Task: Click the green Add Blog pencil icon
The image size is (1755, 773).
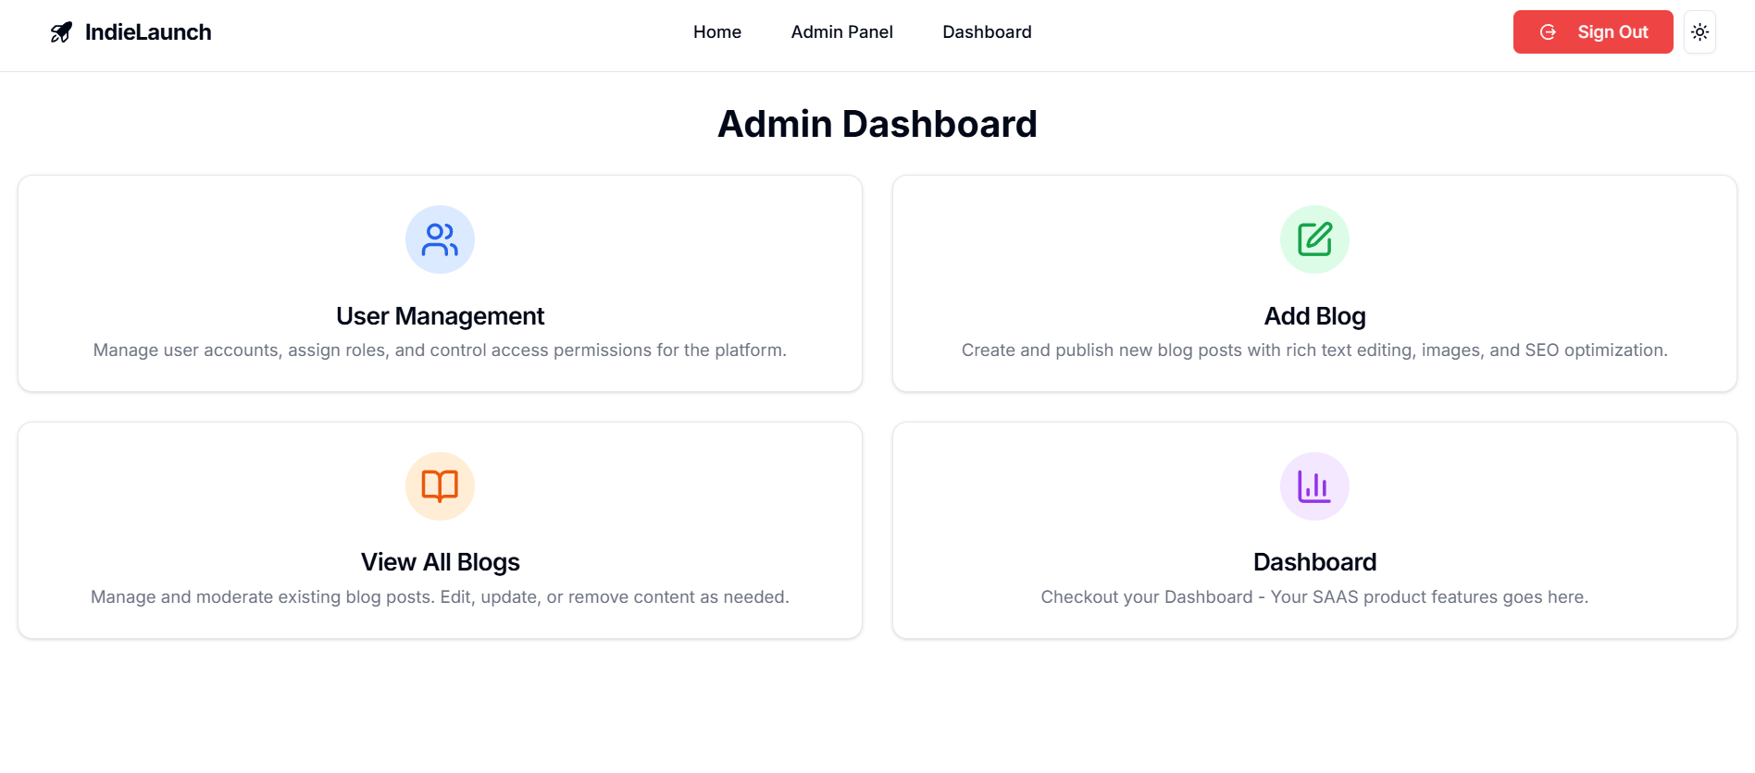Action: tap(1314, 239)
